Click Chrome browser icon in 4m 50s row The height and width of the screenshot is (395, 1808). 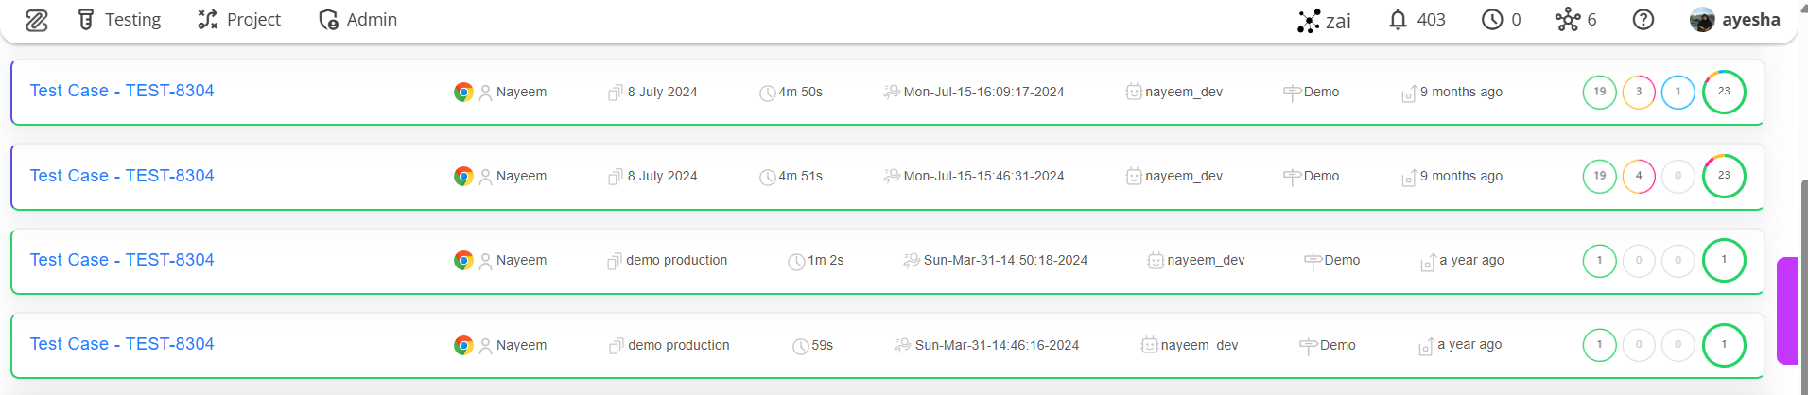pos(463,92)
